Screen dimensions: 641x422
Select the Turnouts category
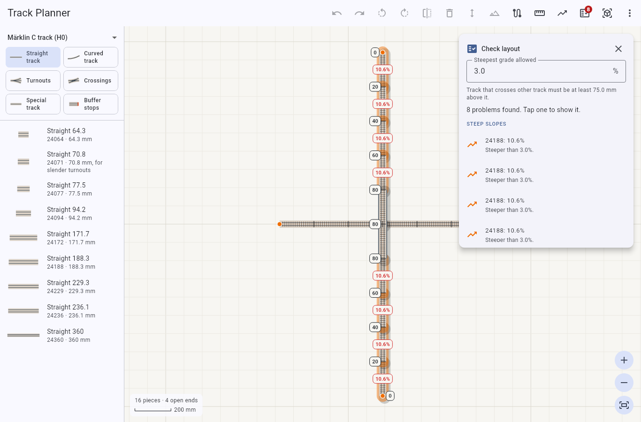click(33, 81)
